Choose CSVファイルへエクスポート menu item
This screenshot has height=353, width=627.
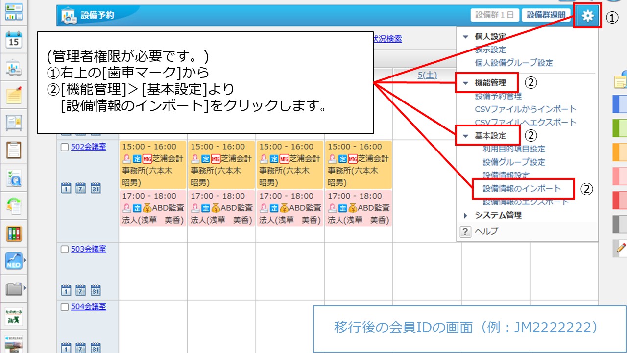click(x=526, y=122)
